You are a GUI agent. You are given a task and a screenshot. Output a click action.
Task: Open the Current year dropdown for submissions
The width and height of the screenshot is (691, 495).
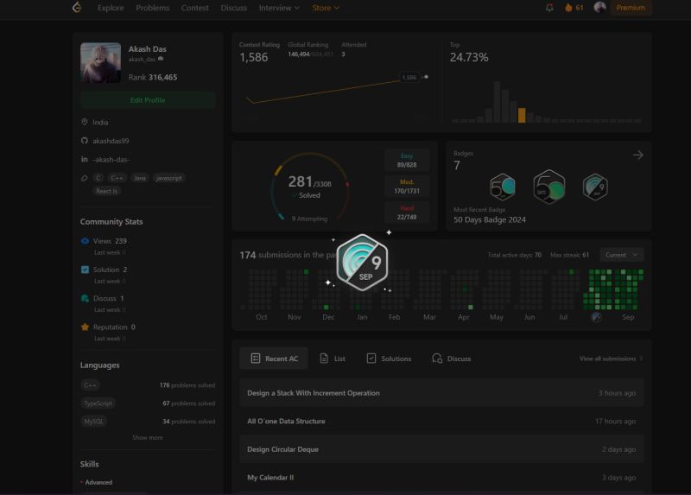point(621,255)
